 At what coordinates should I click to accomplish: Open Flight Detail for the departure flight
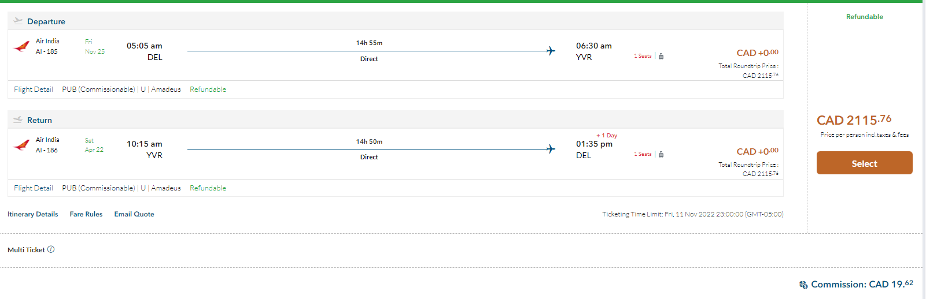34,89
